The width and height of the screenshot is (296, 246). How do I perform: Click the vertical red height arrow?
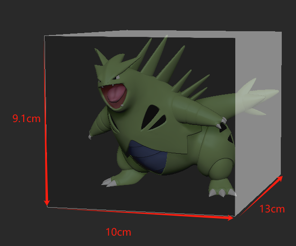click(46, 123)
